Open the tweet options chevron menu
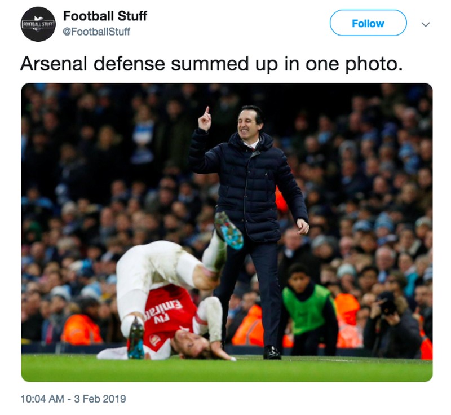The width and height of the screenshot is (451, 415). pos(426,24)
